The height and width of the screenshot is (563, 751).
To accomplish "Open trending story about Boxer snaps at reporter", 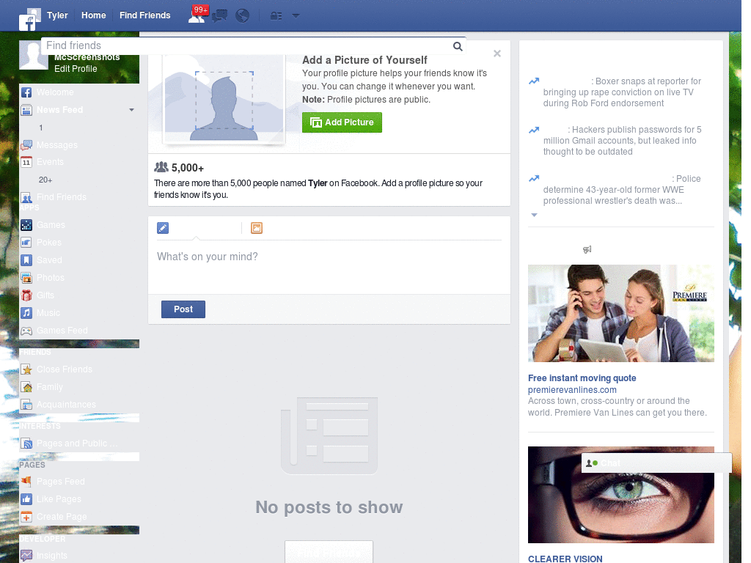I will [x=621, y=92].
